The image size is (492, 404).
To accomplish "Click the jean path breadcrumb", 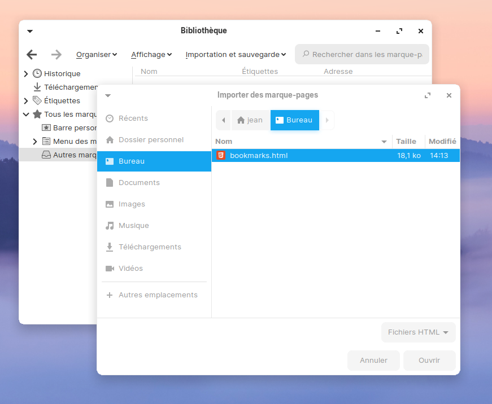I will [x=250, y=120].
